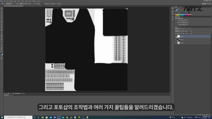
Task: Add a Vibrance adjustment
Action: pos(187,20)
